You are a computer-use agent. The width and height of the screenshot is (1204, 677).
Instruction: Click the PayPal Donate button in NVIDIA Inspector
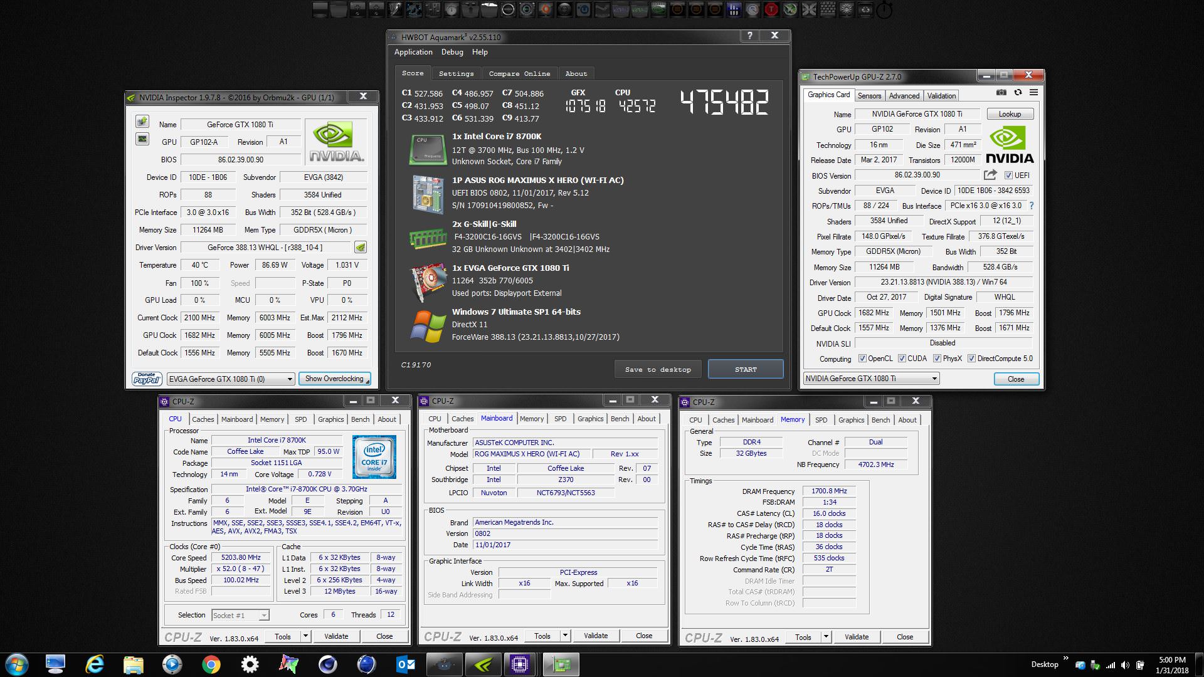click(147, 379)
